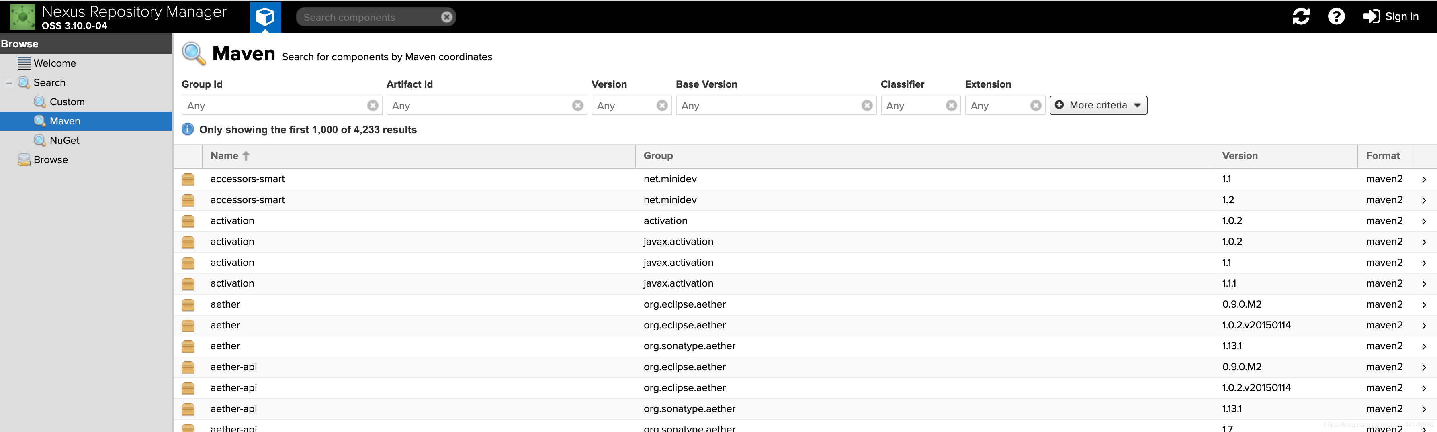
Task: Expand javax.activation 1.1.1 row chevron
Action: coord(1424,284)
